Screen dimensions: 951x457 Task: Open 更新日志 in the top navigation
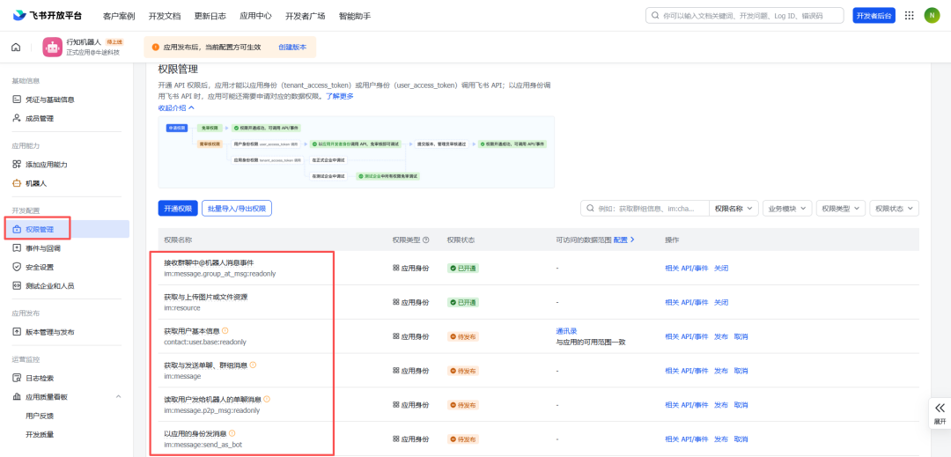210,16
